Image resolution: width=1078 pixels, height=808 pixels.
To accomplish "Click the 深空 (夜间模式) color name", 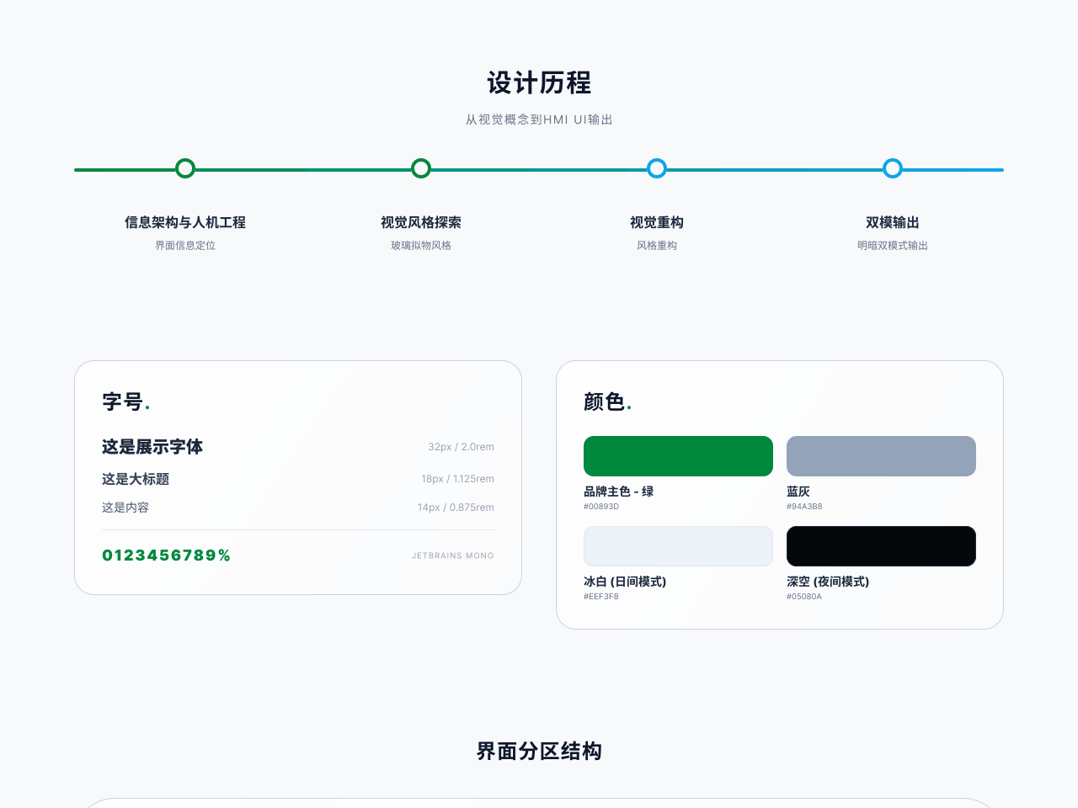I will tap(828, 582).
